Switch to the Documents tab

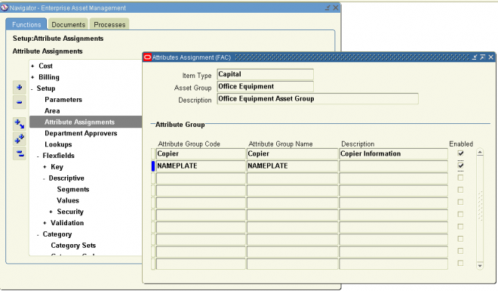(68, 24)
